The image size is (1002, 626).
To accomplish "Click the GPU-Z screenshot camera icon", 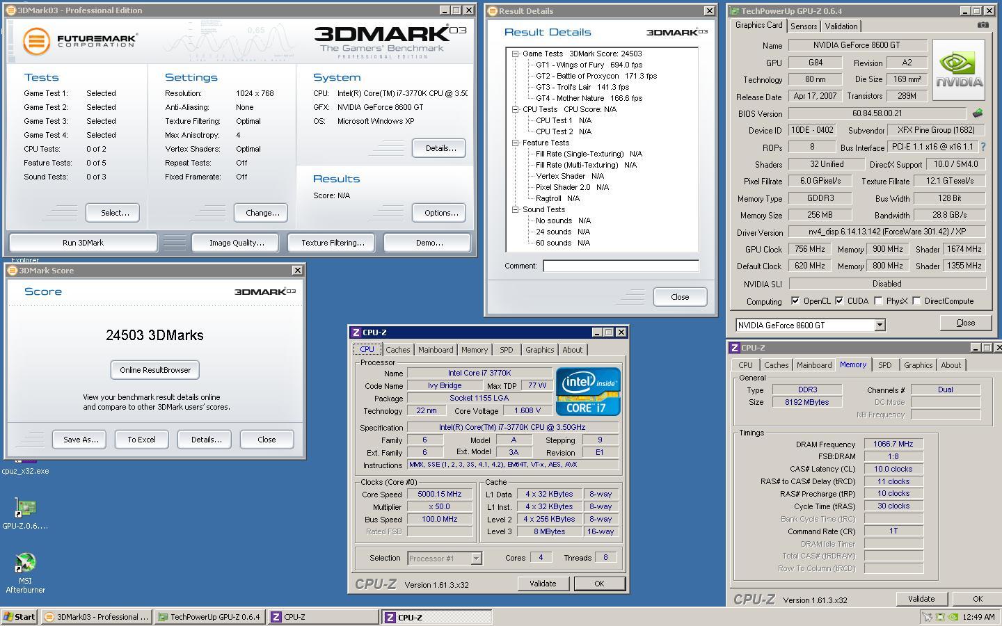I will (x=983, y=25).
